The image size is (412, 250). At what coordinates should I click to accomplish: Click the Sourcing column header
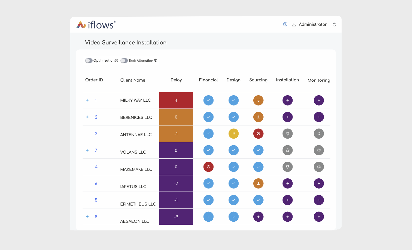coord(258,80)
